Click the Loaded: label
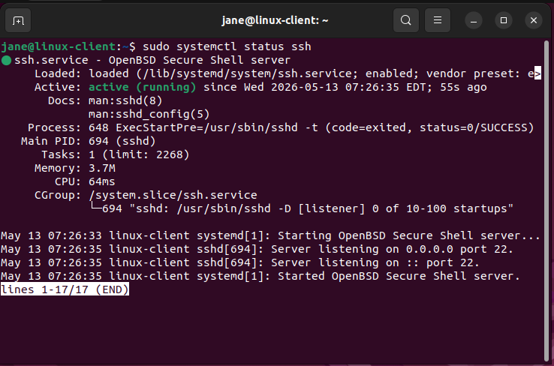The image size is (554, 366). [58, 73]
